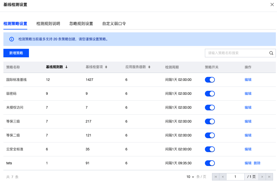Open the 10 条/页 page size dropdown

(x=190, y=177)
